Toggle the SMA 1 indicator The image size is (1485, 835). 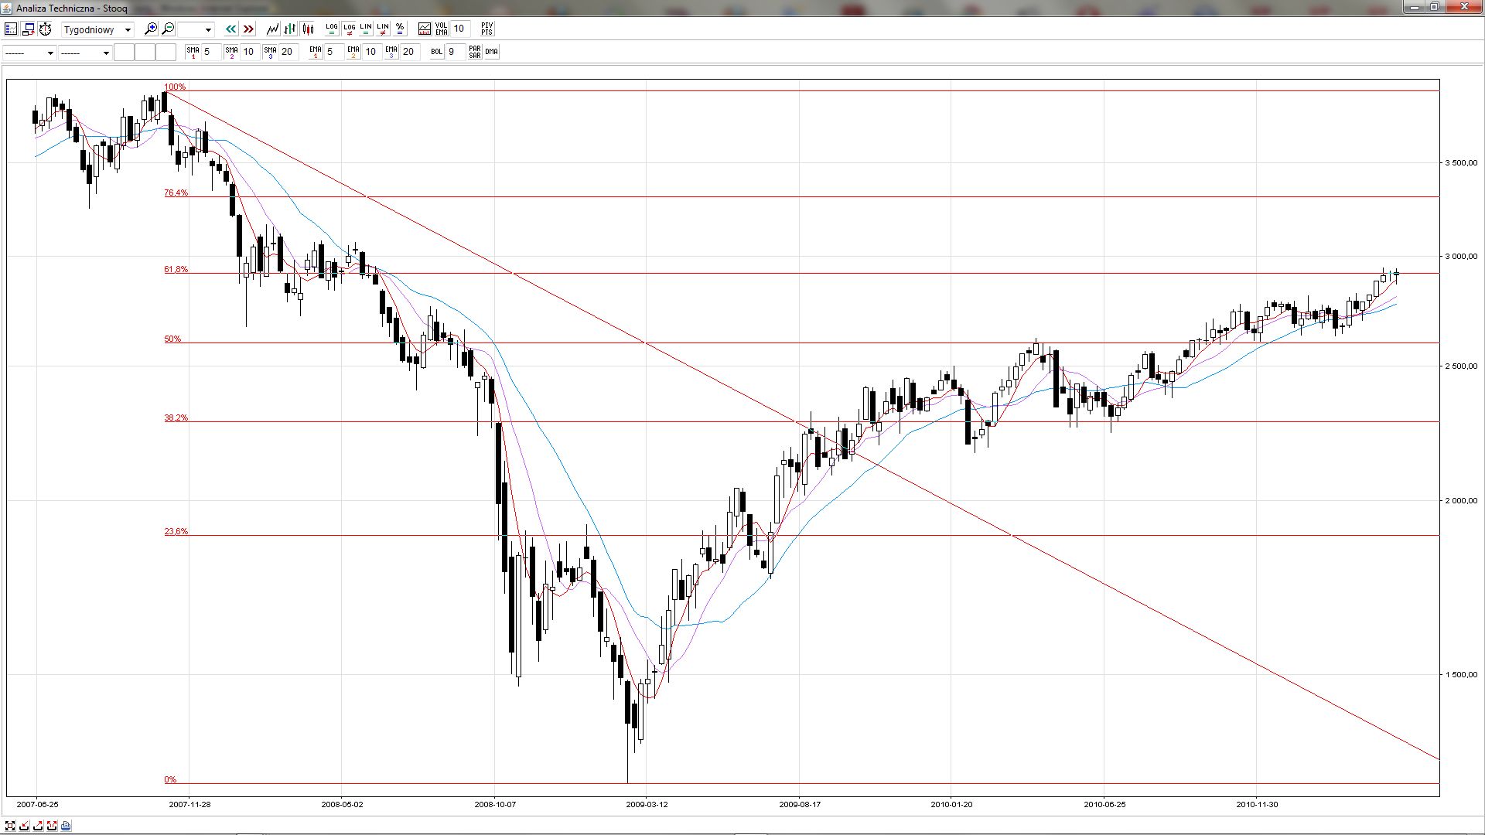[193, 52]
